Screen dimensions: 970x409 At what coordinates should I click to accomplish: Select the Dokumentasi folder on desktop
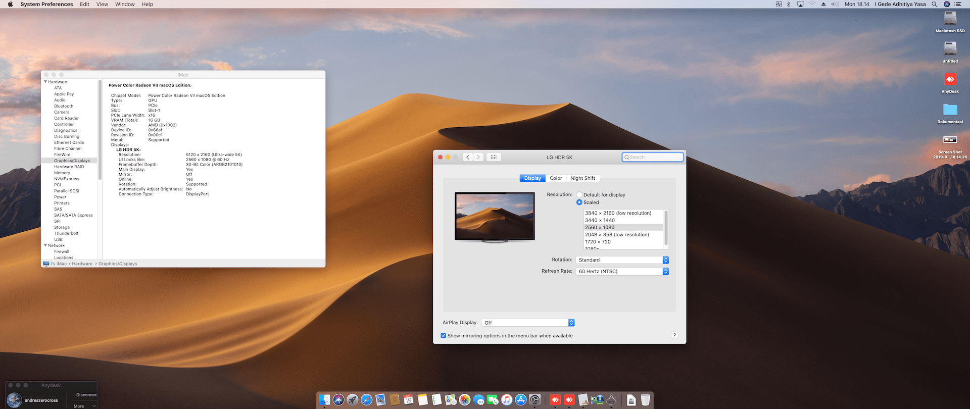coord(950,113)
